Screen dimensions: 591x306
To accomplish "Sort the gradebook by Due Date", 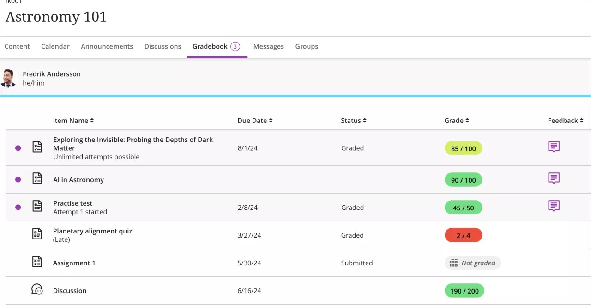I will pyautogui.click(x=254, y=120).
